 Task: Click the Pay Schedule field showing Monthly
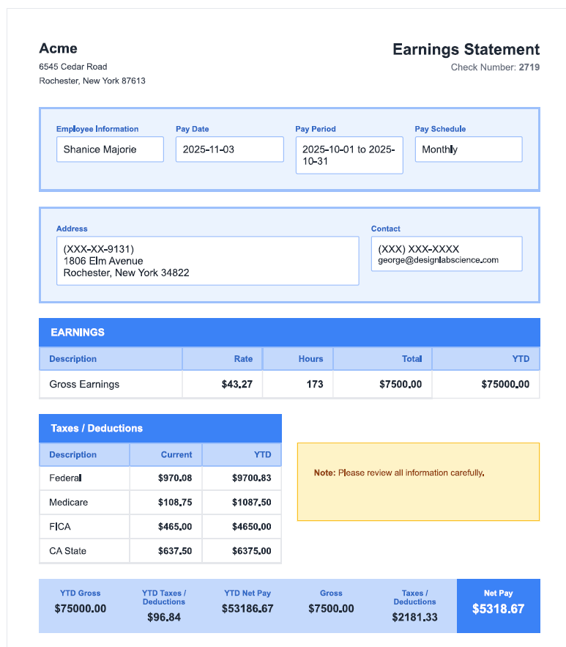[x=469, y=149]
